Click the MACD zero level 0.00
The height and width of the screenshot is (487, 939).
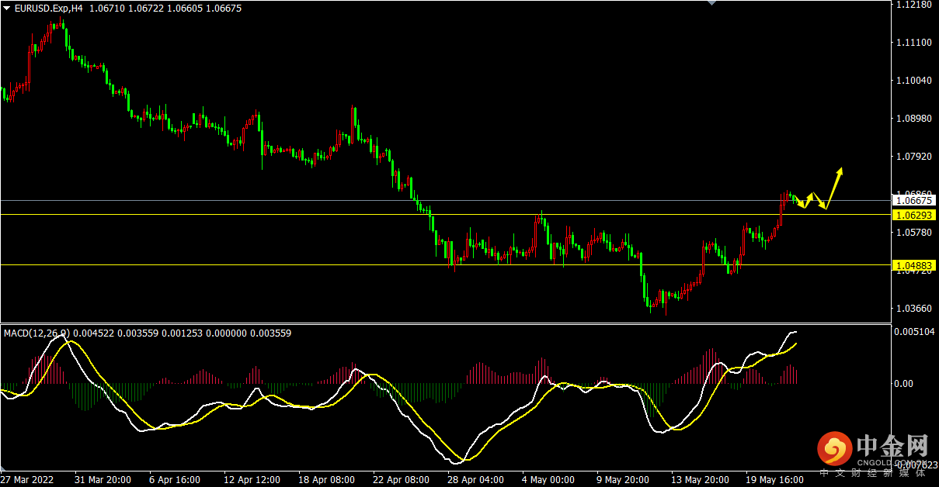pos(904,384)
